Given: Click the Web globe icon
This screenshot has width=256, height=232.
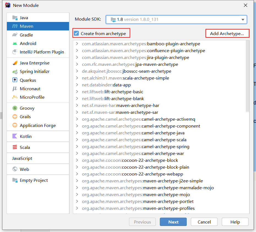Looking at the screenshot, I should [x=15, y=169].
